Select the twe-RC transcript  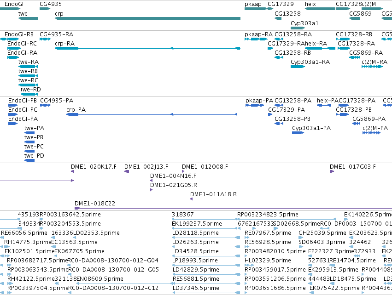[x=28, y=85]
